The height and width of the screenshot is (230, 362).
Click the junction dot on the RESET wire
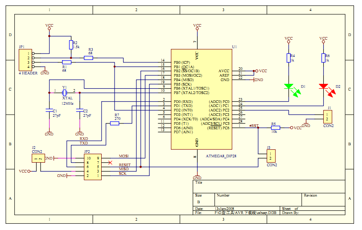pos(140,167)
